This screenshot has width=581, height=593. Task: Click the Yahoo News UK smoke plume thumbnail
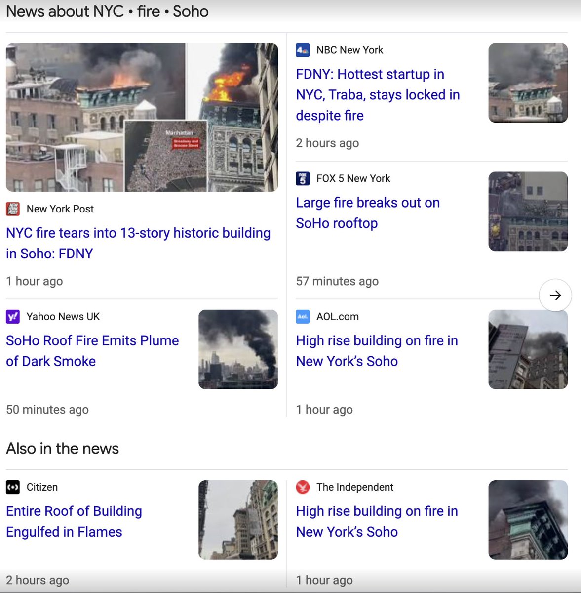(238, 349)
